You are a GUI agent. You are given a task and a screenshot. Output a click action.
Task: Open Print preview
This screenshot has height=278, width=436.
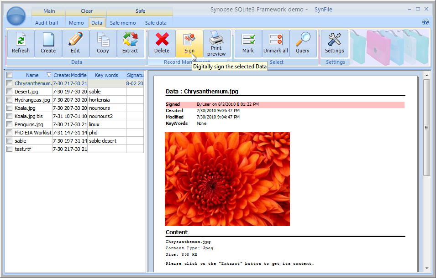[x=216, y=43]
